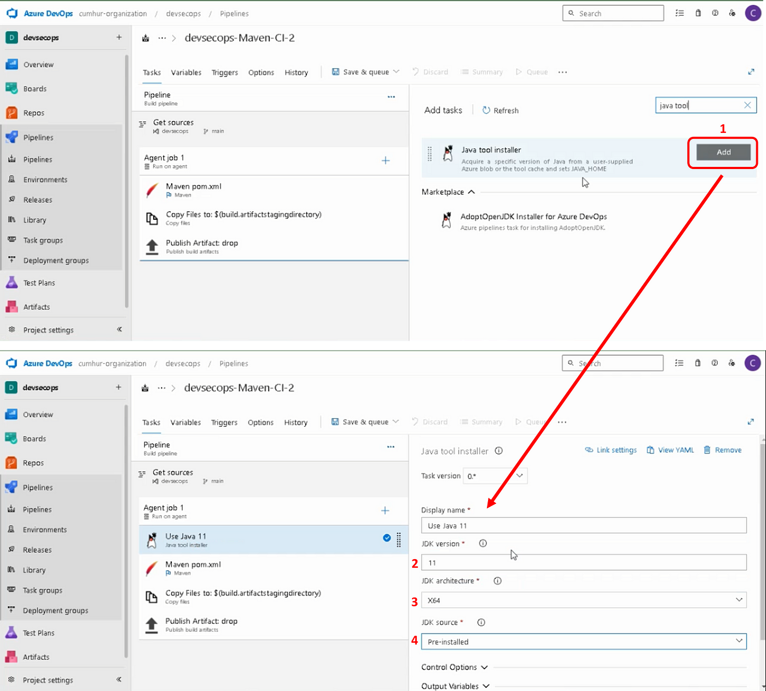Refresh the Add tasks list

[500, 110]
